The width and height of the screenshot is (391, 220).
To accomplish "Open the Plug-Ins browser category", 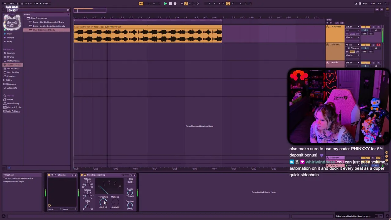I will click(11, 76).
